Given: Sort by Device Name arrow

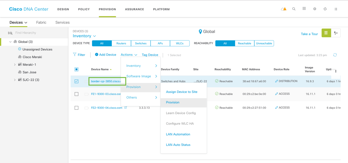Looking at the screenshot, I should (x=111, y=69).
